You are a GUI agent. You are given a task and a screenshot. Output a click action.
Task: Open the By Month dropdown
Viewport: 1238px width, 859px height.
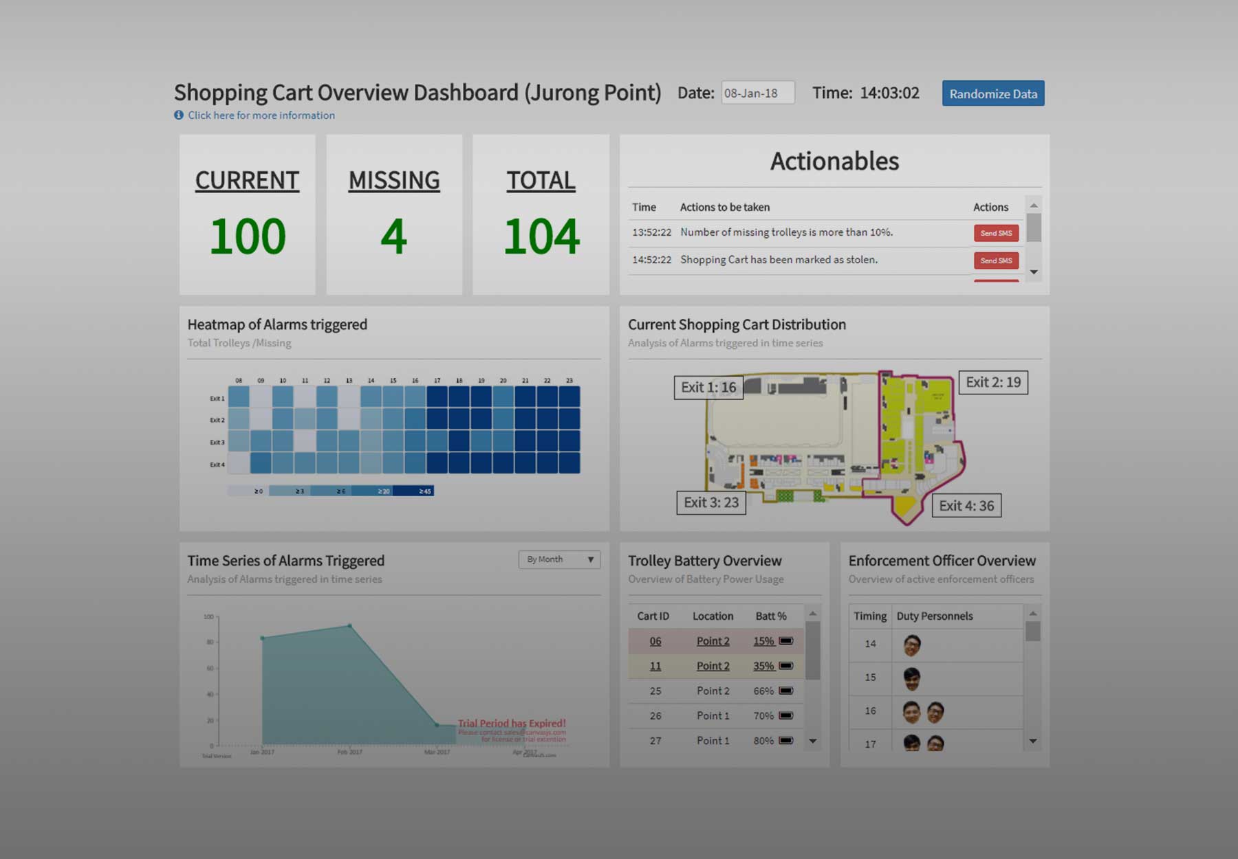pyautogui.click(x=559, y=559)
